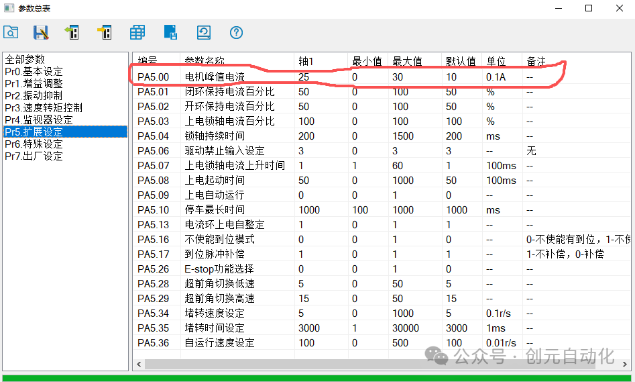Select Pr0.基本设定 category
This screenshot has height=382, width=635.
pos(34,72)
